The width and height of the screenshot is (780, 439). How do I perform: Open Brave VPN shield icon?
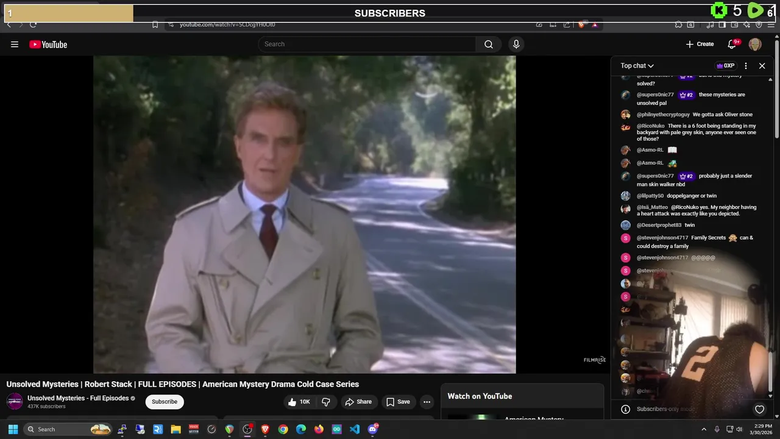click(759, 24)
